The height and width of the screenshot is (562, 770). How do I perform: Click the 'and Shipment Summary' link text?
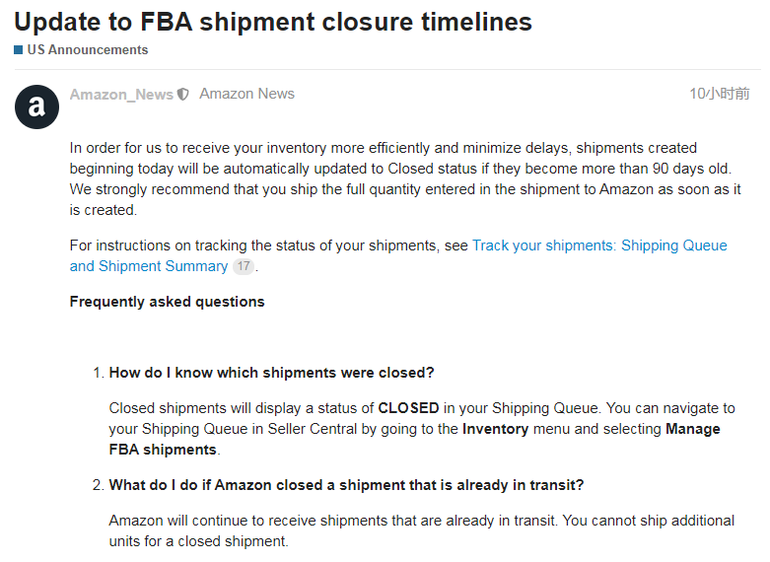click(149, 266)
